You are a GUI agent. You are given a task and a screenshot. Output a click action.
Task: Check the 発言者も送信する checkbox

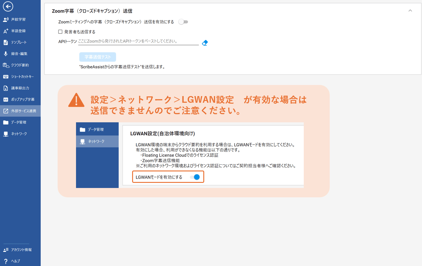[x=60, y=32]
